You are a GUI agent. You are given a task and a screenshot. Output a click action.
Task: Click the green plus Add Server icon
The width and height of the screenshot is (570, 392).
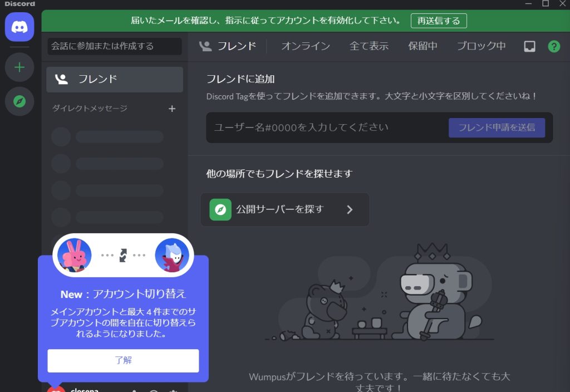19,67
